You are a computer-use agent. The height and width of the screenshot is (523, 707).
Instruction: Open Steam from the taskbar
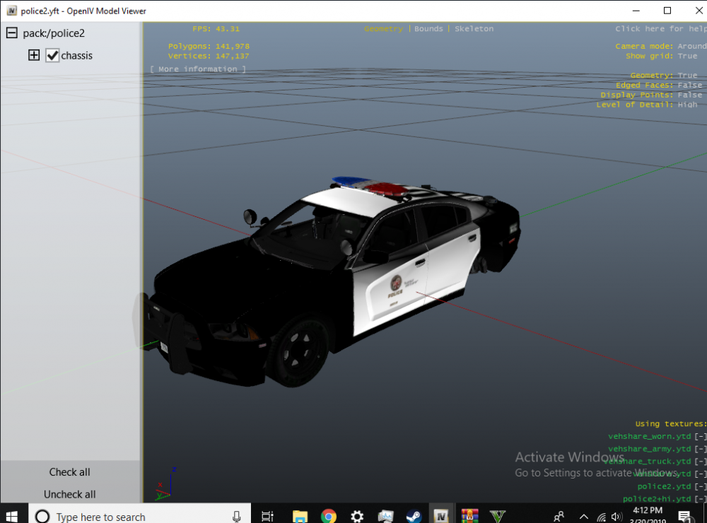coord(414,517)
